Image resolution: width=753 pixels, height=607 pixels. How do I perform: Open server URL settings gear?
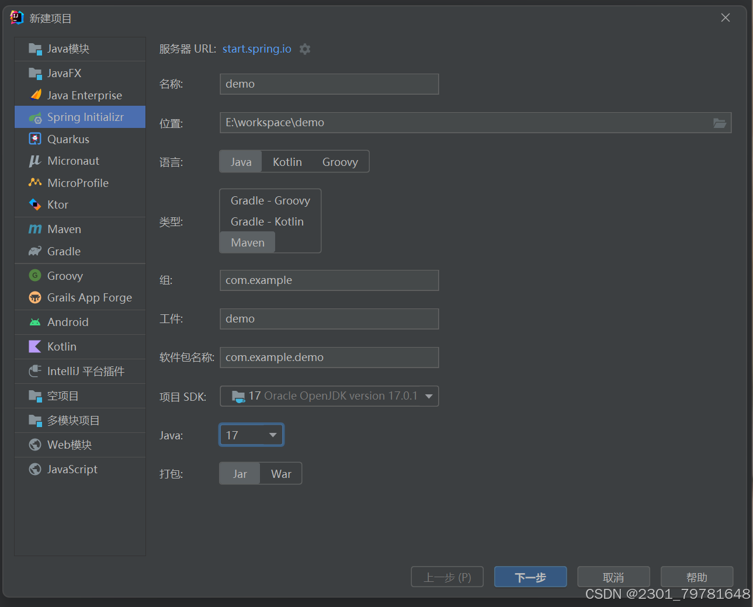(x=305, y=49)
